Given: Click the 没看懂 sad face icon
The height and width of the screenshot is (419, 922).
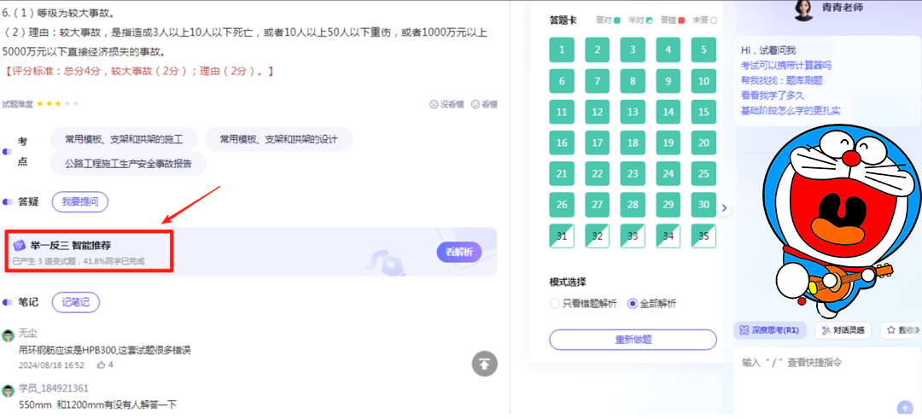Looking at the screenshot, I should pyautogui.click(x=435, y=104).
